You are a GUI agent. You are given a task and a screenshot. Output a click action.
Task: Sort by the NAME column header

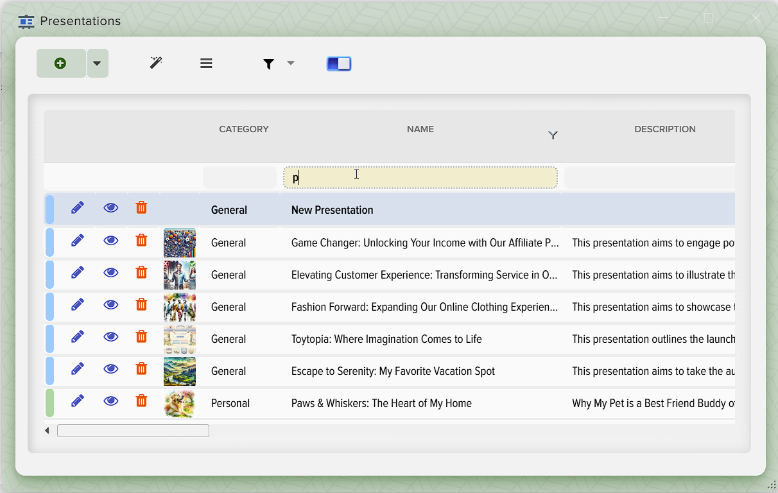(x=420, y=129)
